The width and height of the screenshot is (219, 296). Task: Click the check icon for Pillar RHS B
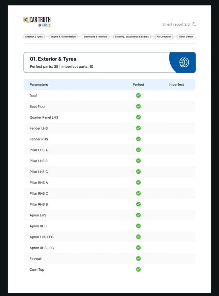coord(138,204)
